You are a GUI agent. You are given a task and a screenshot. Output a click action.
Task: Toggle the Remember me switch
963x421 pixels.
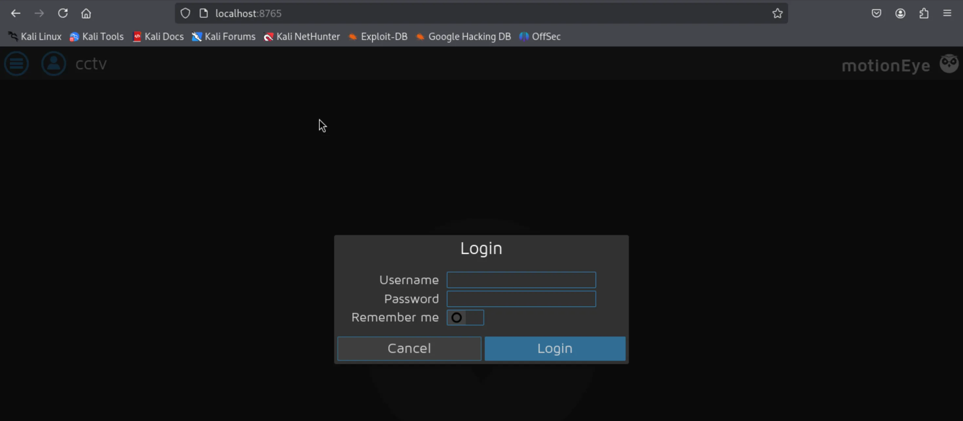pos(465,318)
